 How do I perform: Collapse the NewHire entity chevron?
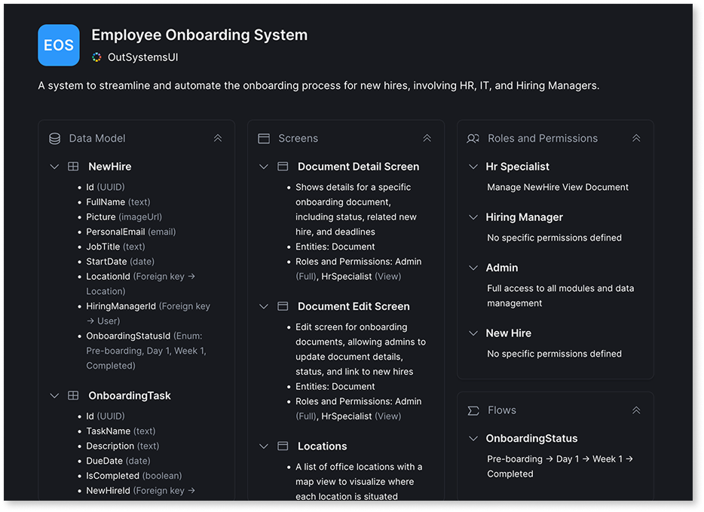click(54, 167)
